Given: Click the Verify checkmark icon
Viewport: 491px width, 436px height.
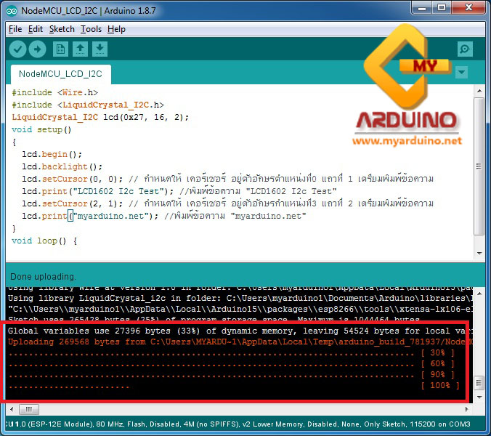Looking at the screenshot, I should pyautogui.click(x=17, y=49).
